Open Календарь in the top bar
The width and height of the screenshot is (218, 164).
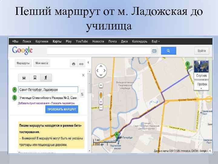(x=140, y=41)
